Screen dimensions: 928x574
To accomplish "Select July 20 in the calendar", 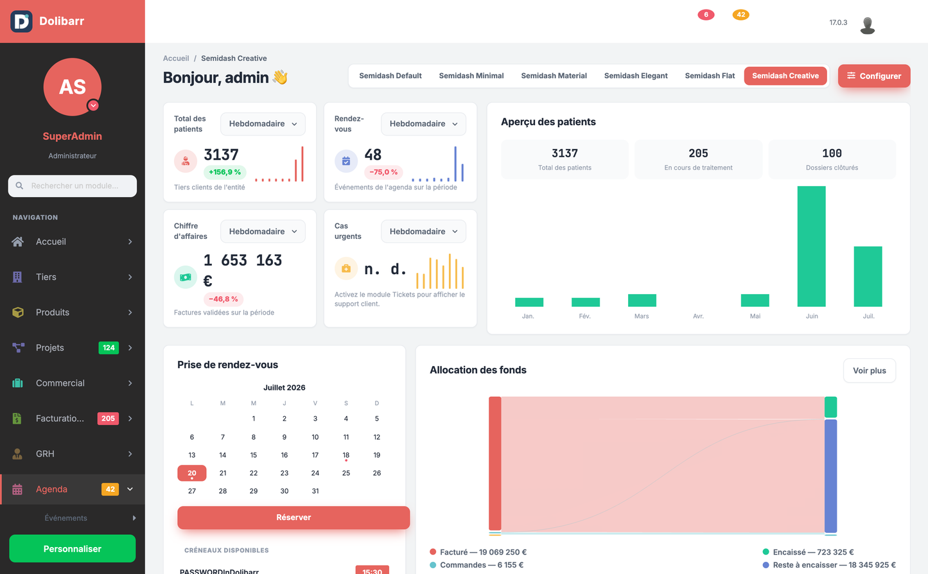I will [192, 473].
